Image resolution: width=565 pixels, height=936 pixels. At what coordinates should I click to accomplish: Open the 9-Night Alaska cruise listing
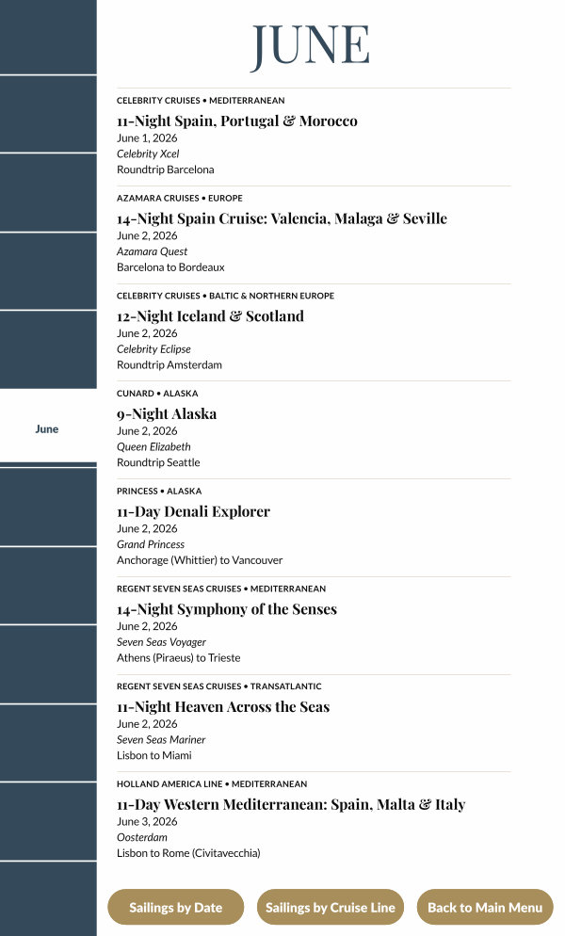point(167,414)
